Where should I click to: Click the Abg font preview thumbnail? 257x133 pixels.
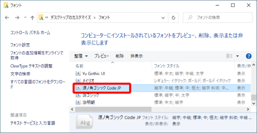point(84,122)
